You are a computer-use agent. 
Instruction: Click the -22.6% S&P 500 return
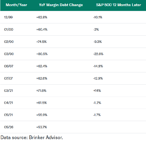pyautogui.click(x=98, y=54)
